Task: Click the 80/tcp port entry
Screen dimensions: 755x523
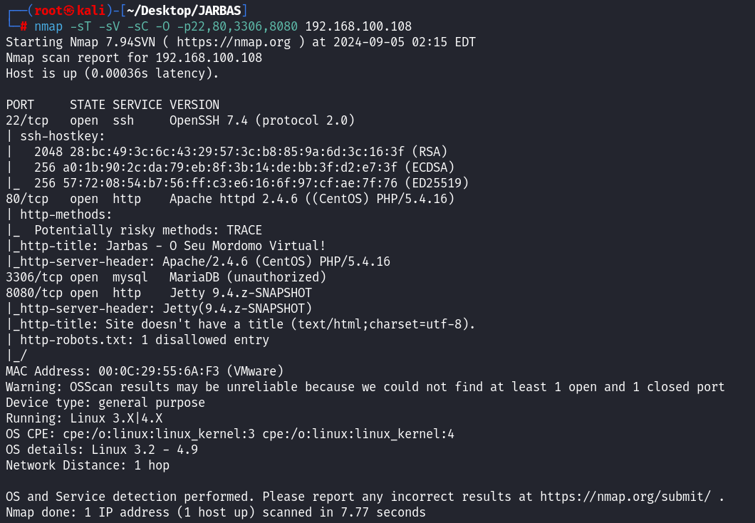Action: [x=27, y=200]
